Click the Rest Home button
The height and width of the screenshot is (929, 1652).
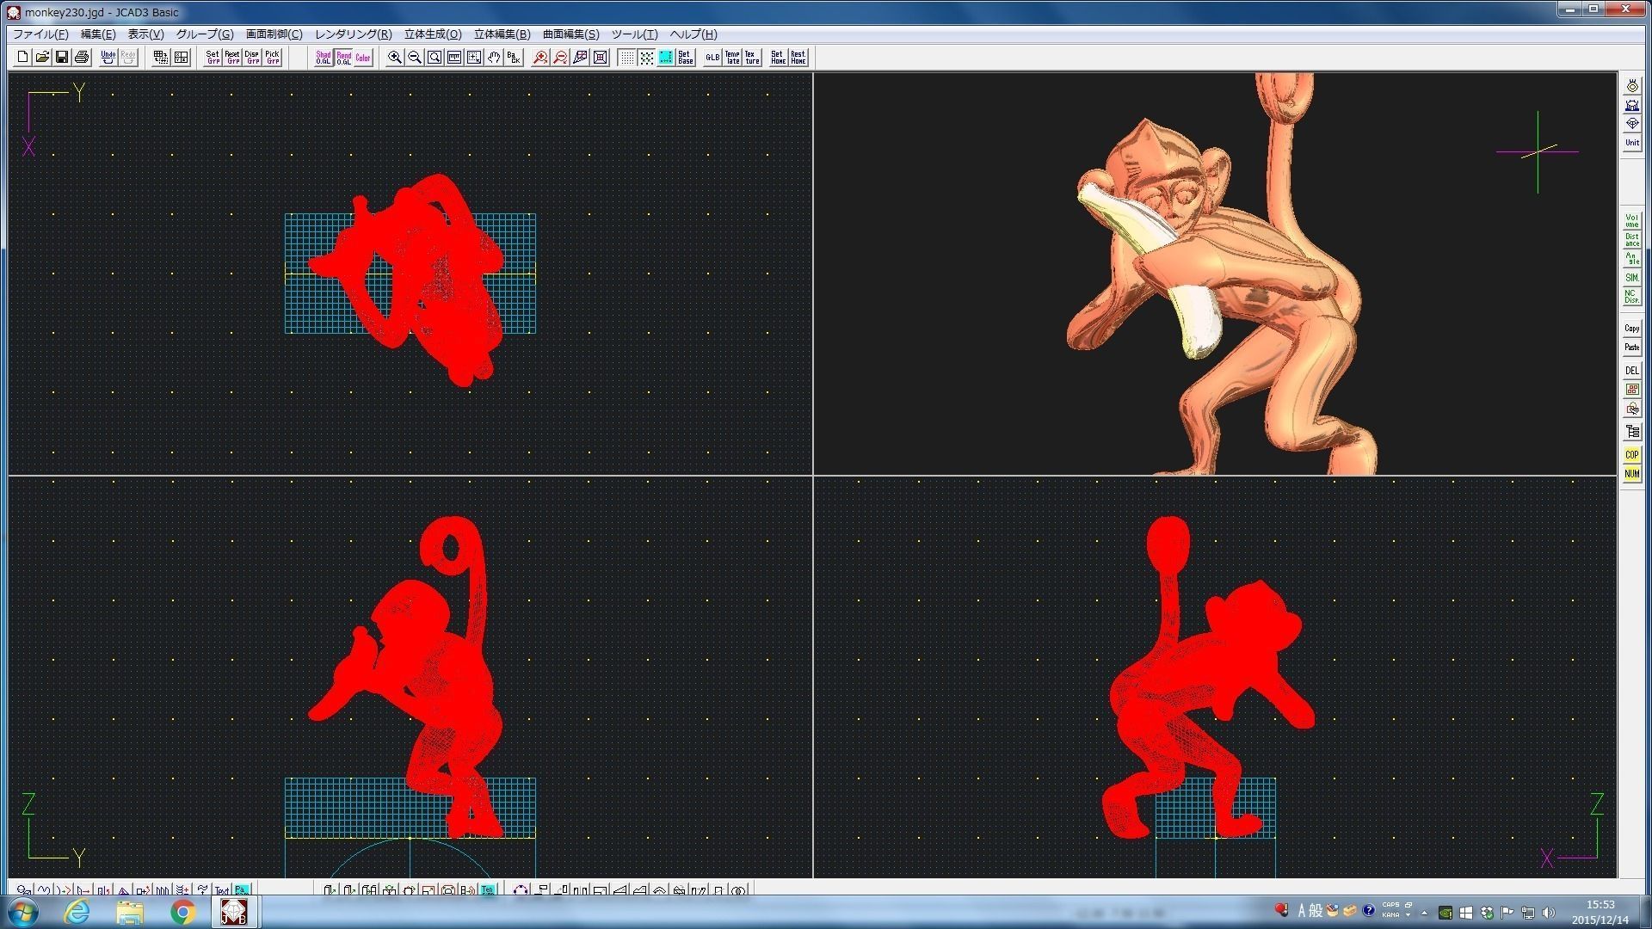[798, 58]
